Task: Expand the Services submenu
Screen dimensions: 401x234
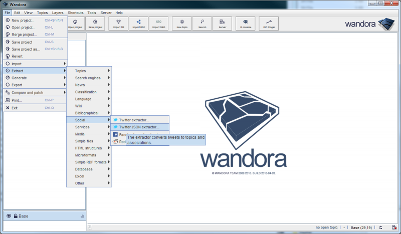Action: 89,127
